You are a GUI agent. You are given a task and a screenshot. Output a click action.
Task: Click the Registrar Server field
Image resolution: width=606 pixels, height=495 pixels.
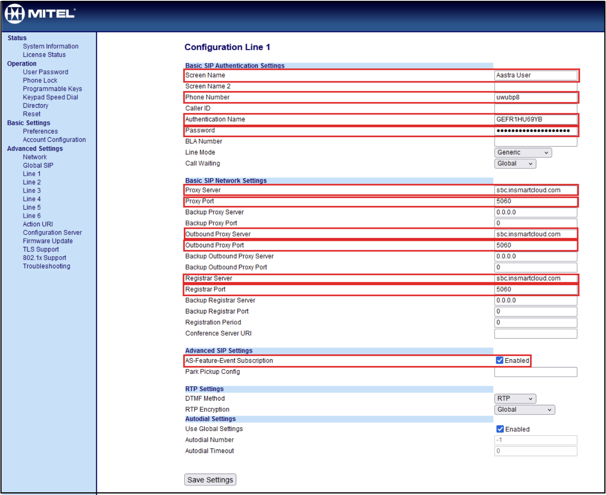pos(536,278)
